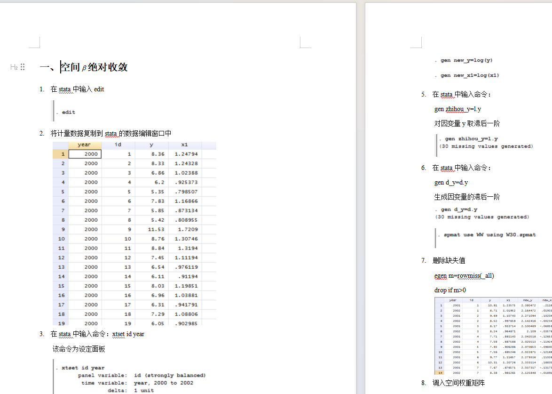This screenshot has width=552, height=394.
Task: Click the text 对因变量 y 取滞后一阶
Action: [x=467, y=124]
